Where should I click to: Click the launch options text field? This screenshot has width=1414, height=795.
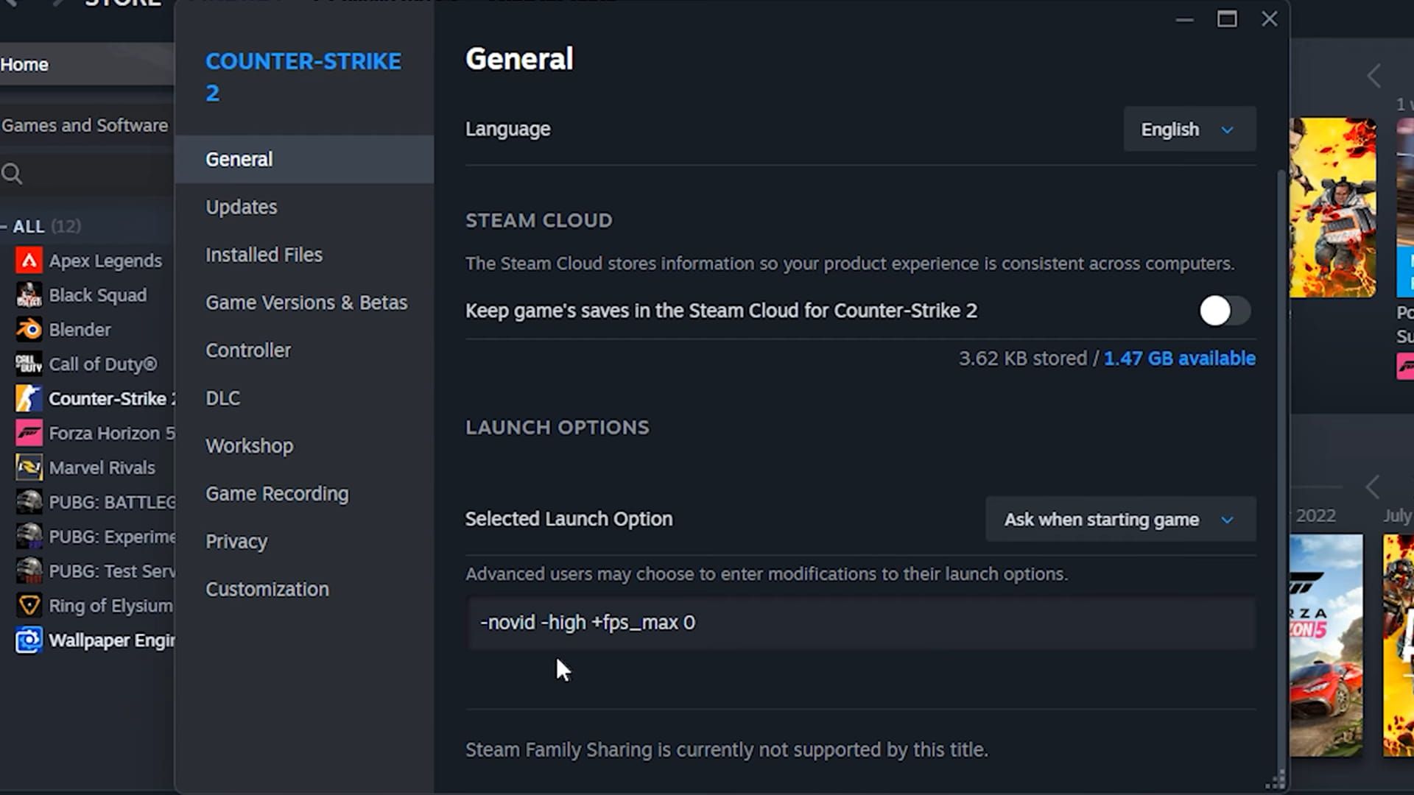point(860,623)
